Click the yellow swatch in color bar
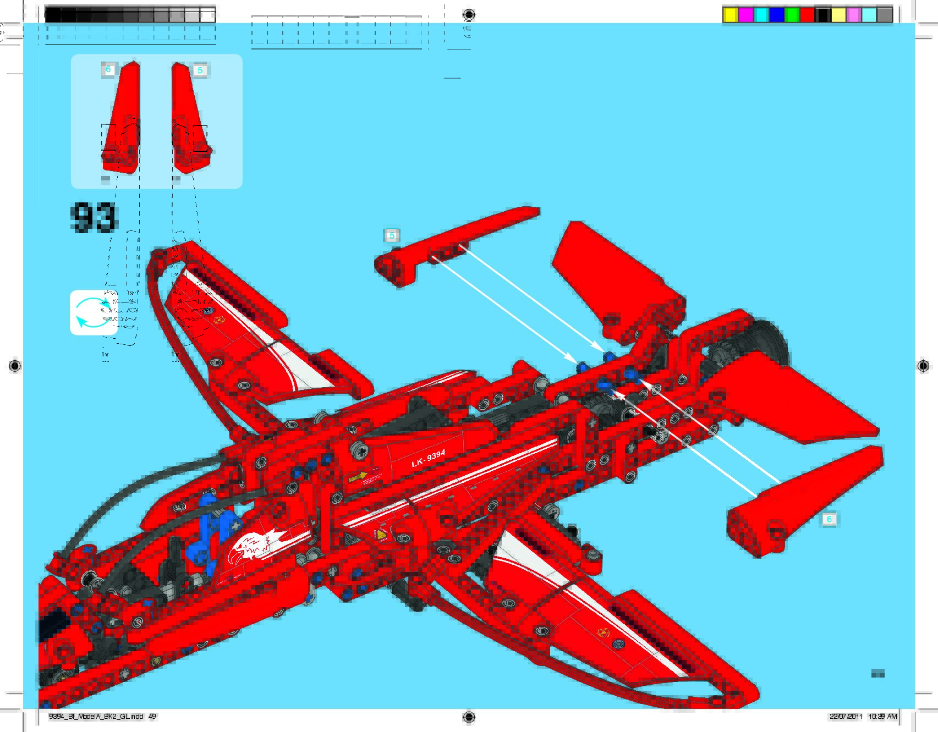This screenshot has height=732, width=938. (730, 15)
